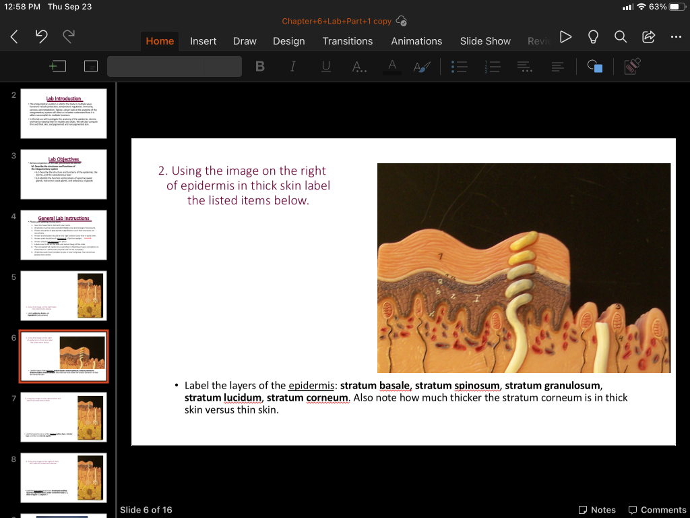Switch to the Transitions tab
The image size is (690, 518).
click(x=347, y=41)
